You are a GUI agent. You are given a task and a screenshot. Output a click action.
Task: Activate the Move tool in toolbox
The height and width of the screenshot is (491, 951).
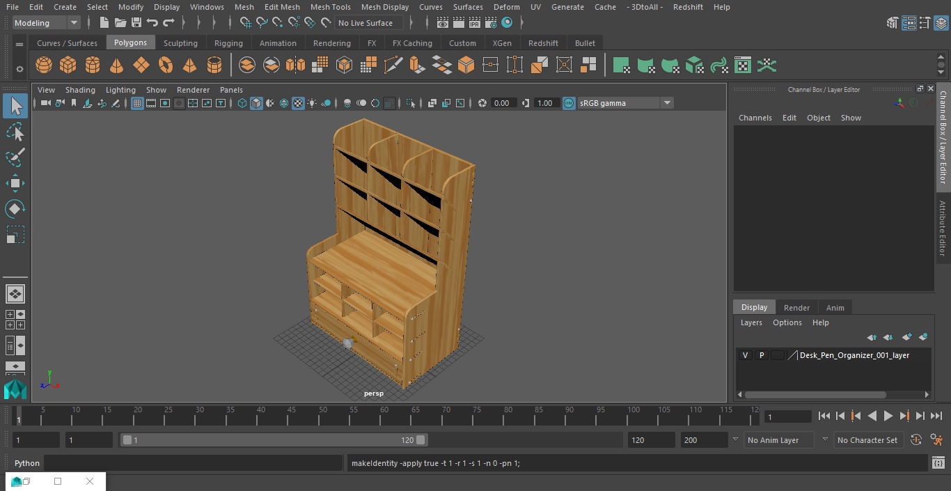tap(15, 183)
